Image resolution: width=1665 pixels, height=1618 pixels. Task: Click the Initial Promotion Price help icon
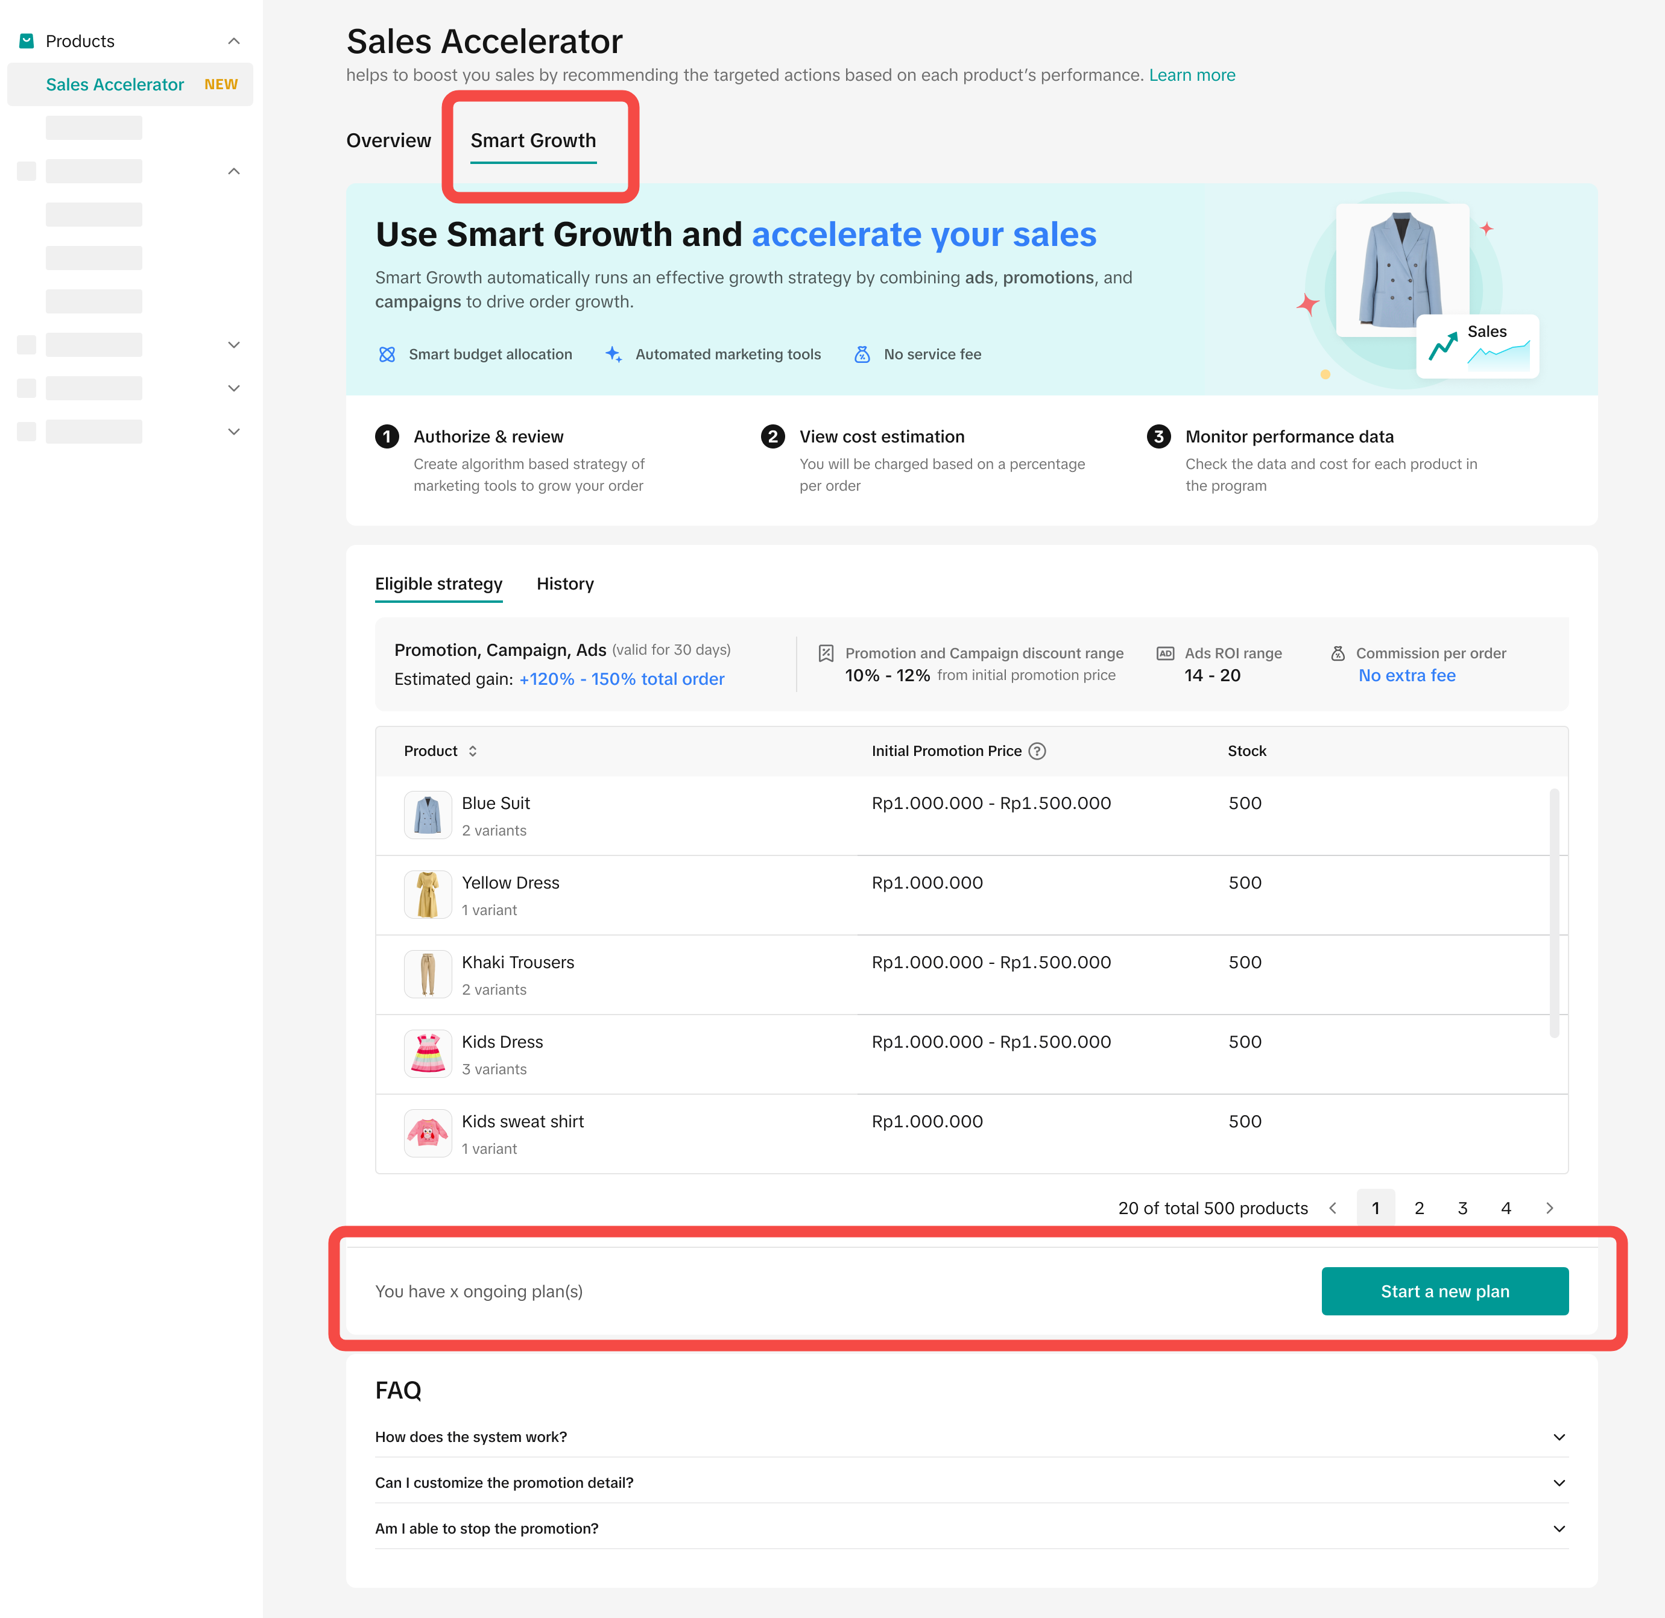click(x=1037, y=751)
